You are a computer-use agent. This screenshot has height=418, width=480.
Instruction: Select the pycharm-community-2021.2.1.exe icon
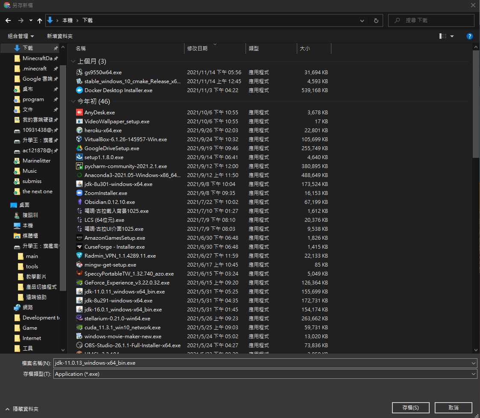[x=79, y=166]
